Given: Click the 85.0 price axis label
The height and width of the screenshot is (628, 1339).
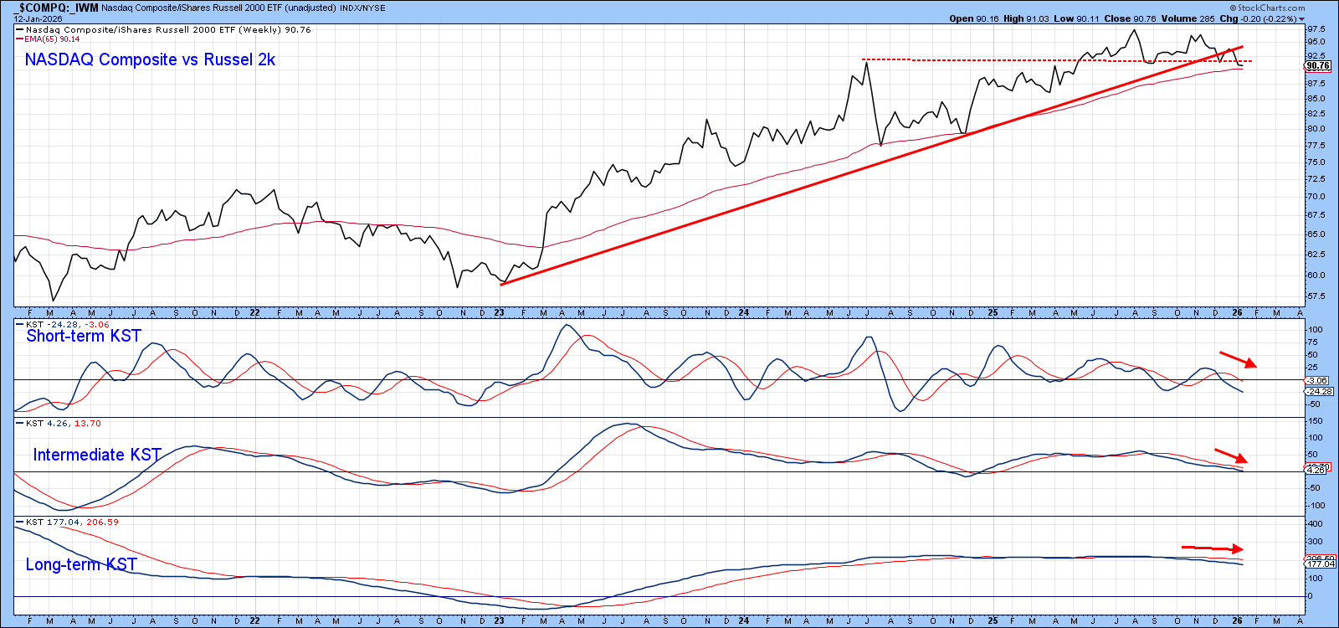Looking at the screenshot, I should tap(1316, 98).
